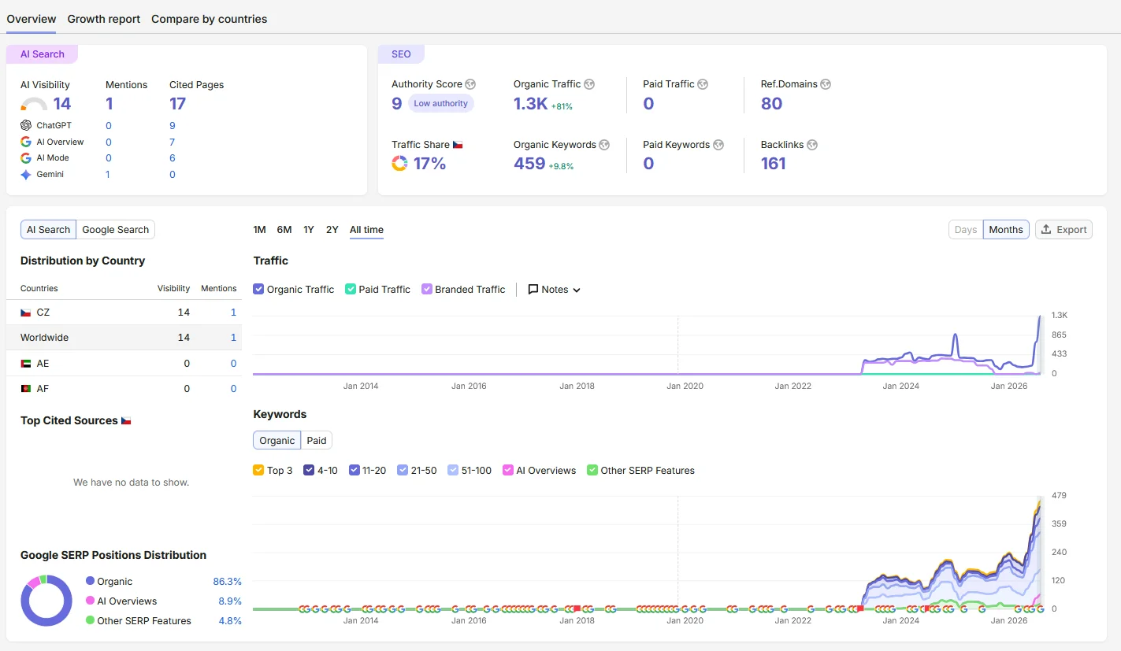The width and height of the screenshot is (1121, 651).
Task: Open the Overview tab
Action: [x=32, y=19]
